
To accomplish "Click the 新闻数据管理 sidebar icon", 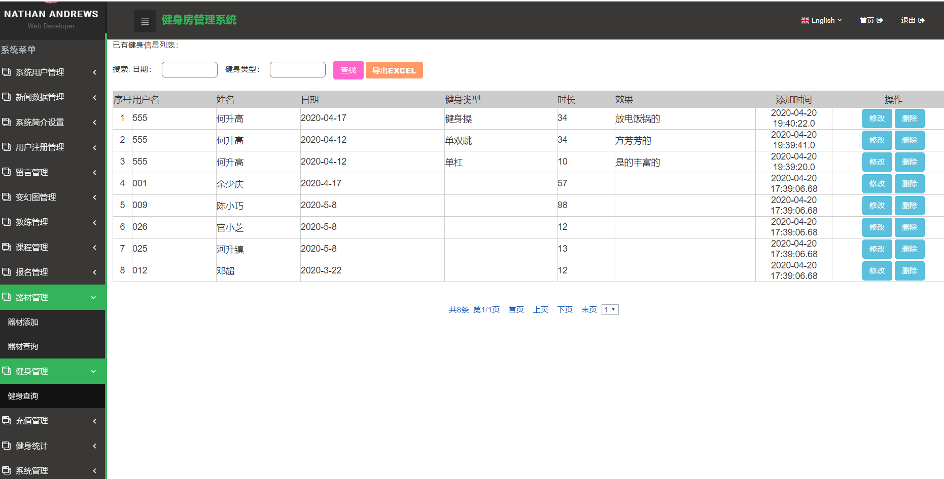I will click(x=7, y=97).
